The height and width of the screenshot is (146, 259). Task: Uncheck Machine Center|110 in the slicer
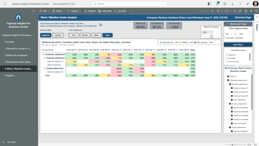coord(232,88)
